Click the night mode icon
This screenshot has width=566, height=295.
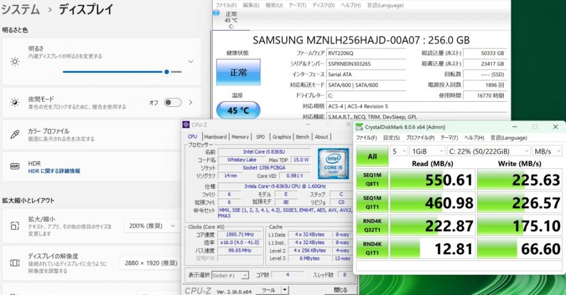pyautogui.click(x=15, y=102)
